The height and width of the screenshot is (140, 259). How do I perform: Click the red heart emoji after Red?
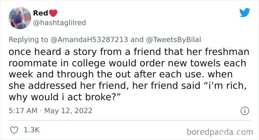(x=53, y=13)
